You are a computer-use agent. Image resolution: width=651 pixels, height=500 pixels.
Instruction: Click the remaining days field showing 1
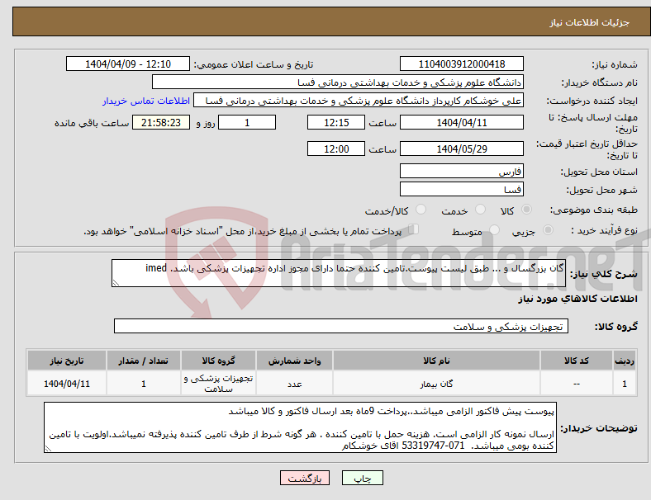[247, 122]
